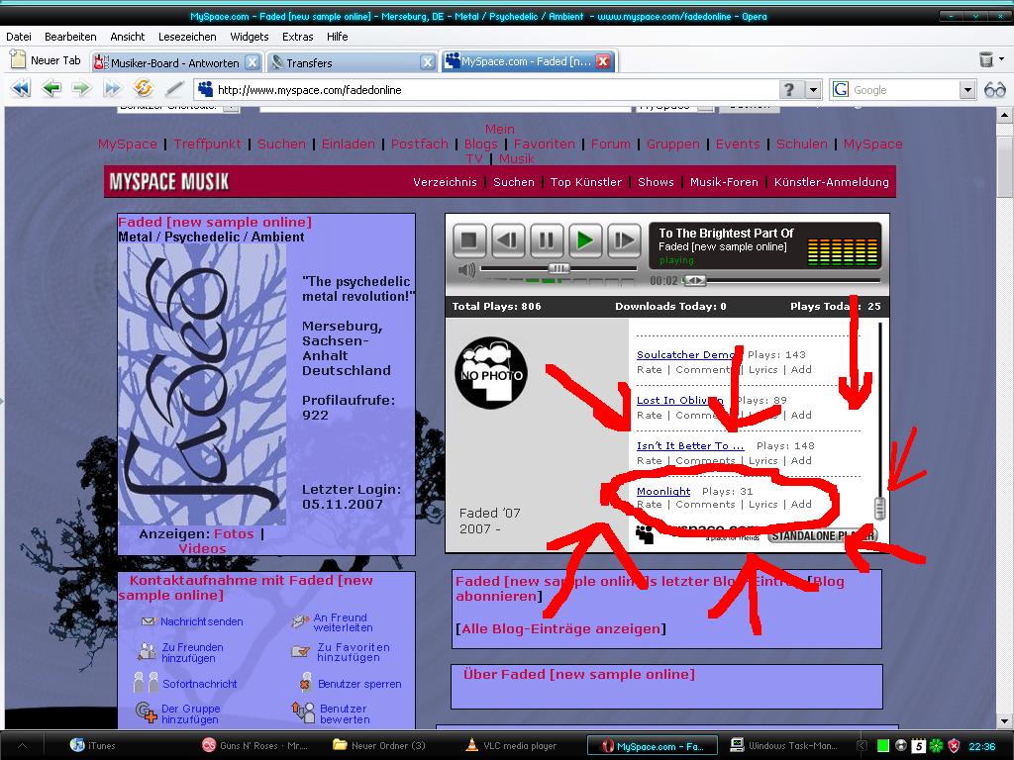The height and width of the screenshot is (760, 1014).
Task: Click the Sofortnachricht people icon
Action: (146, 683)
